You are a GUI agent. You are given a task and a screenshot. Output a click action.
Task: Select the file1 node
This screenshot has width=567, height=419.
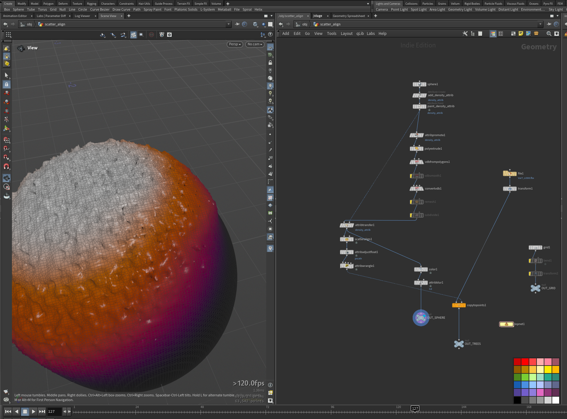tap(509, 174)
